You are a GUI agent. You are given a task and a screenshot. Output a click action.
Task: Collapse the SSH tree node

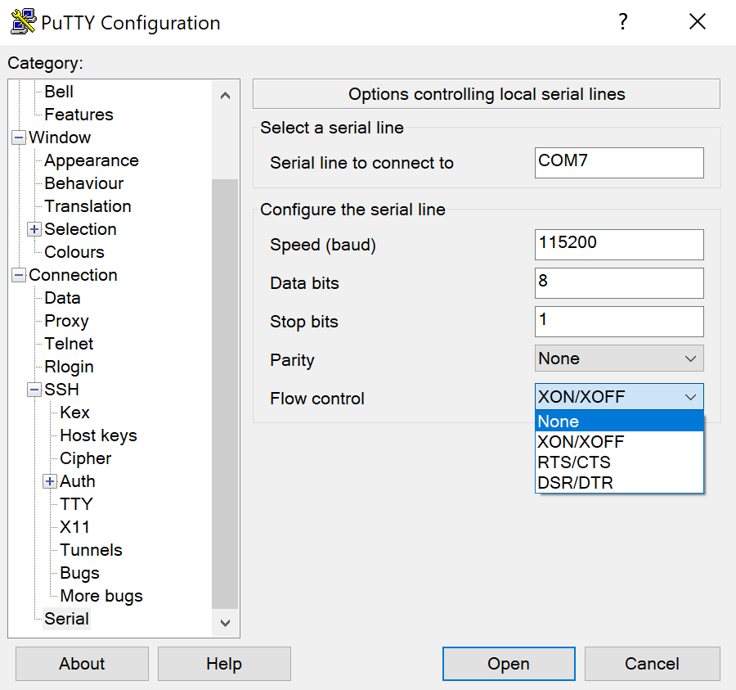(34, 390)
